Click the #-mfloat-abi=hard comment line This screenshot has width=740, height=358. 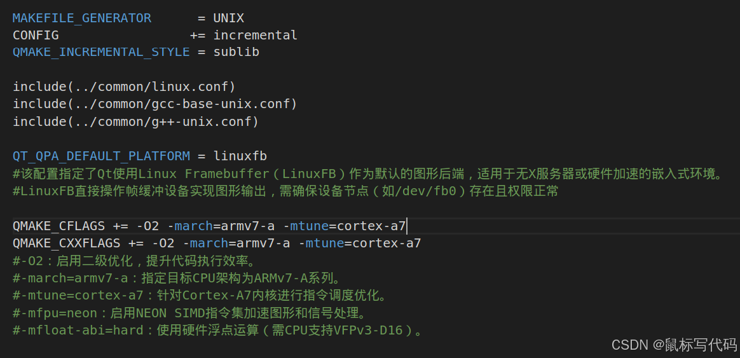[217, 330]
